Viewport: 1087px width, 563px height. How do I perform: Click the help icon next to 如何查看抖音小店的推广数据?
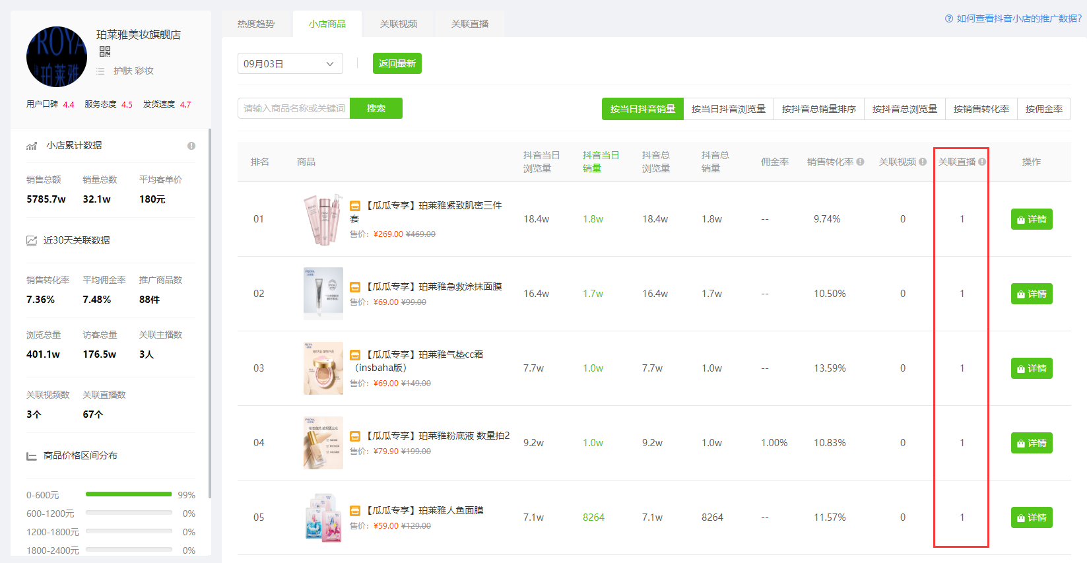pyautogui.click(x=949, y=18)
